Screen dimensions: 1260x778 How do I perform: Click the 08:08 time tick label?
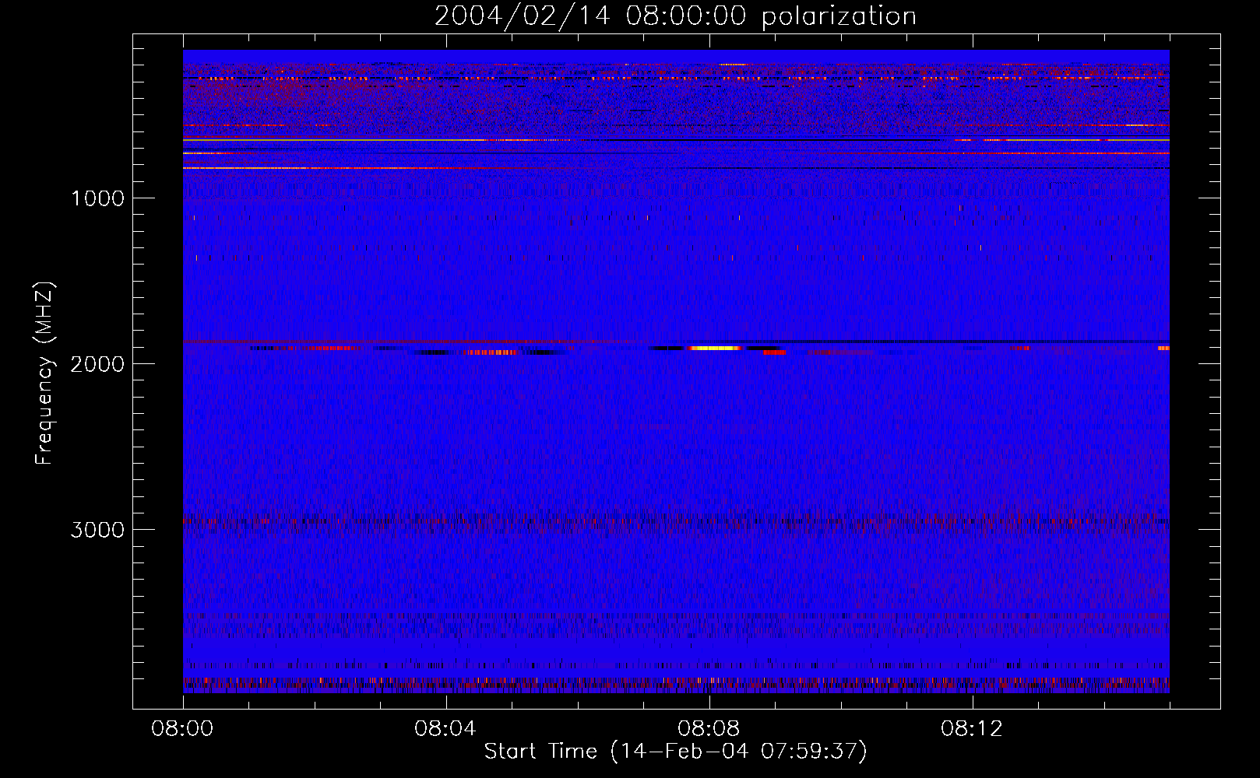(709, 729)
